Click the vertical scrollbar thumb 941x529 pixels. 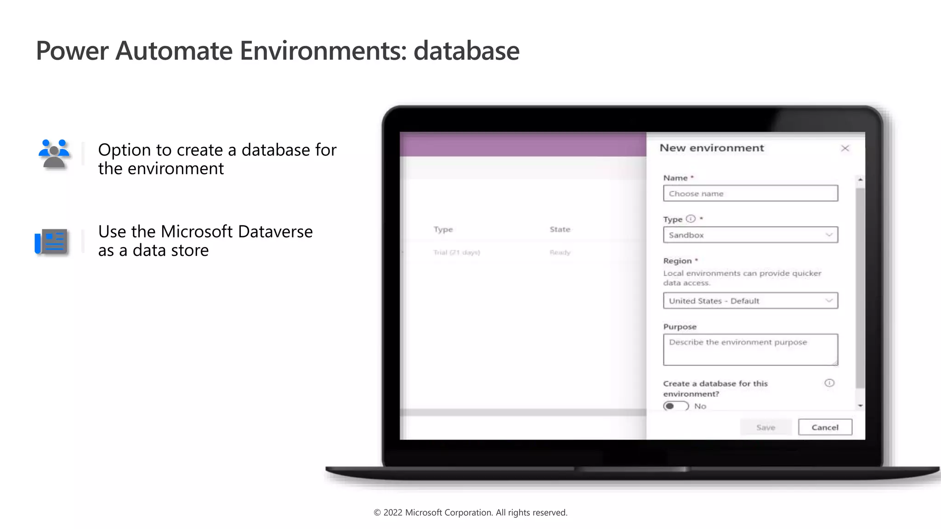(860, 288)
